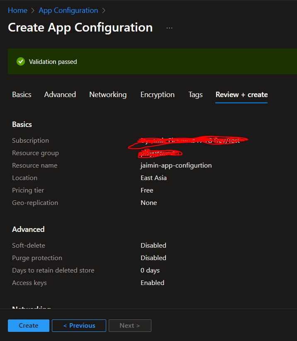297x341 pixels.
Task: Open the App Configuration breadcrumb link
Action: 68,10
